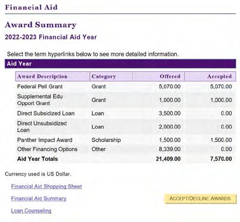Click the Award Description column header
Image resolution: width=240 pixels, height=222 pixels.
pos(53,77)
